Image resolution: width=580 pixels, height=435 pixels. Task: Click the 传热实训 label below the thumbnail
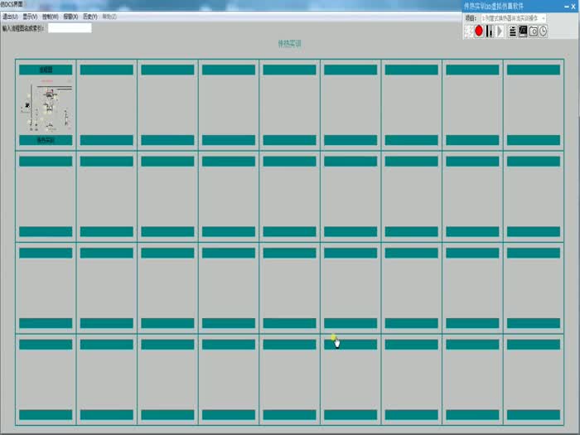click(x=46, y=140)
